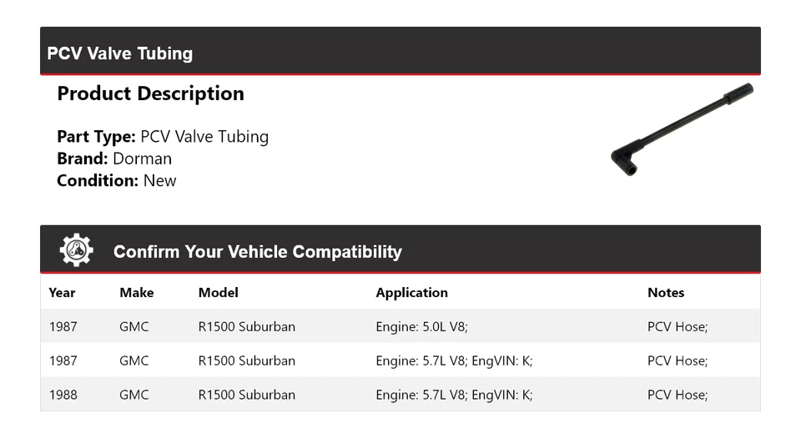Click the 1988 year cell
The height and width of the screenshot is (438, 801).
[63, 395]
